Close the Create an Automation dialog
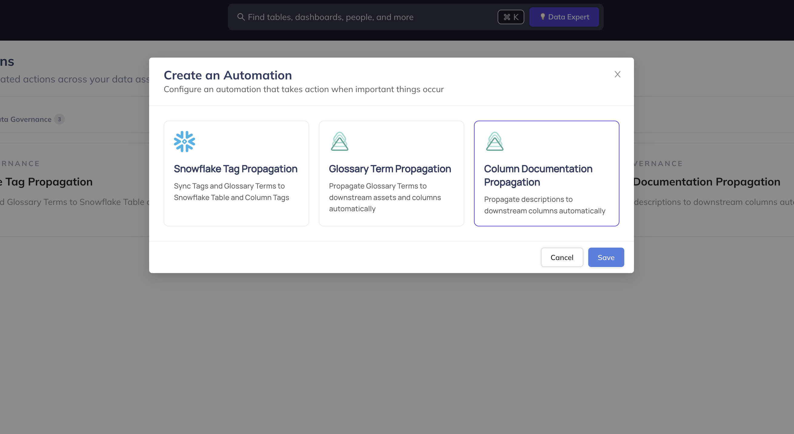Image resolution: width=794 pixels, height=434 pixels. (617, 74)
